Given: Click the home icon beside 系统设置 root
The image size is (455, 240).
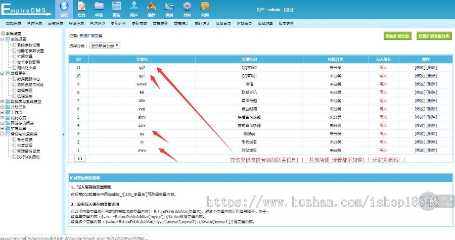Looking at the screenshot, I should pyautogui.click(x=3, y=33).
